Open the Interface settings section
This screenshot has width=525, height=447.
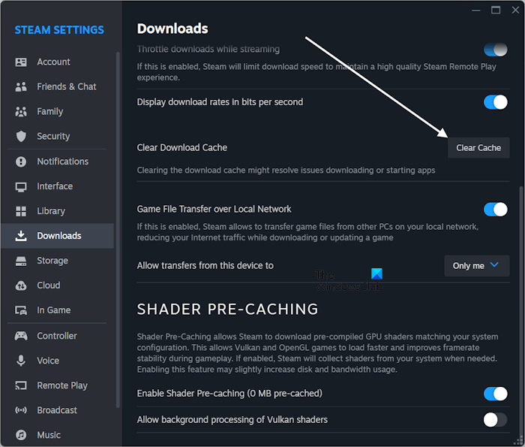tap(55, 186)
